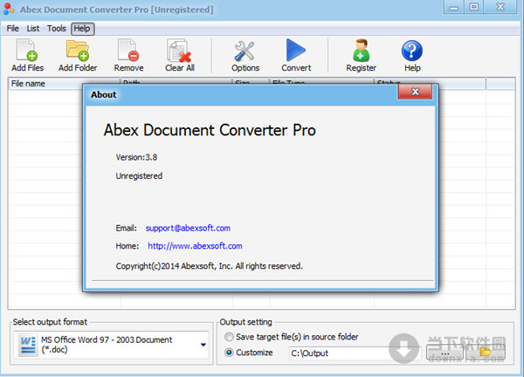Open the Help menu
524x377 pixels.
coord(82,29)
